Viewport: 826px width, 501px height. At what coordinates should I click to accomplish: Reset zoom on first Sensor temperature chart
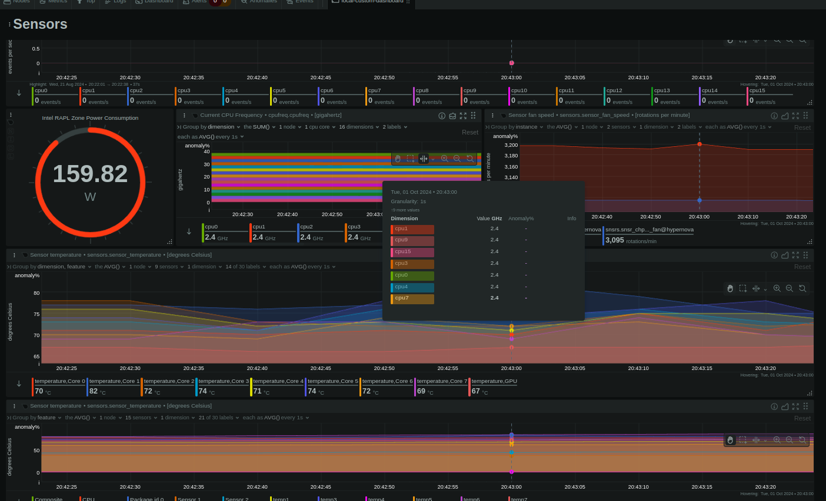pos(802,288)
